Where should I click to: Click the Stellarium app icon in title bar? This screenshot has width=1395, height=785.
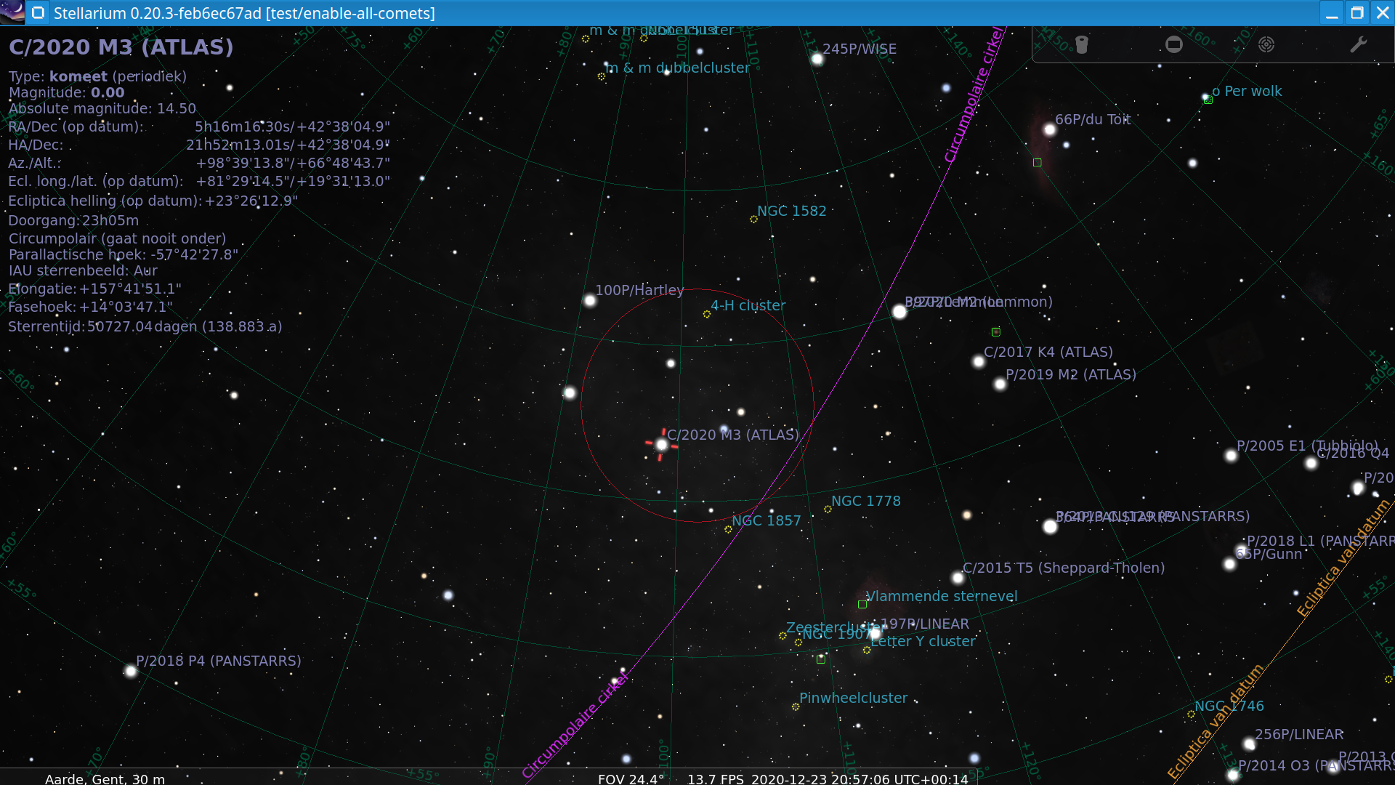(12, 12)
